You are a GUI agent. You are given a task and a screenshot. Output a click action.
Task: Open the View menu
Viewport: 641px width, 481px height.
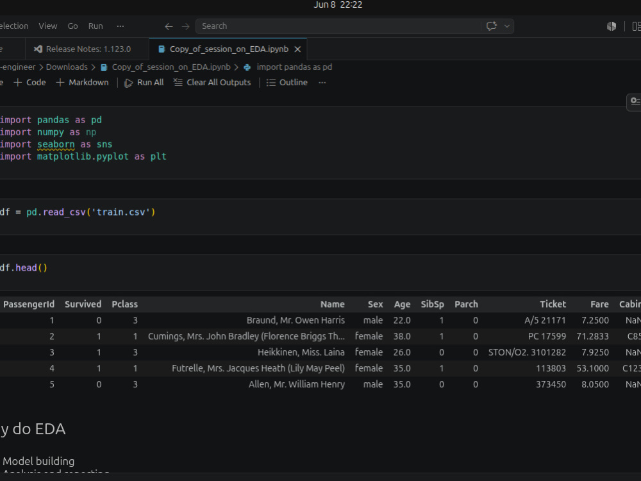coord(48,26)
